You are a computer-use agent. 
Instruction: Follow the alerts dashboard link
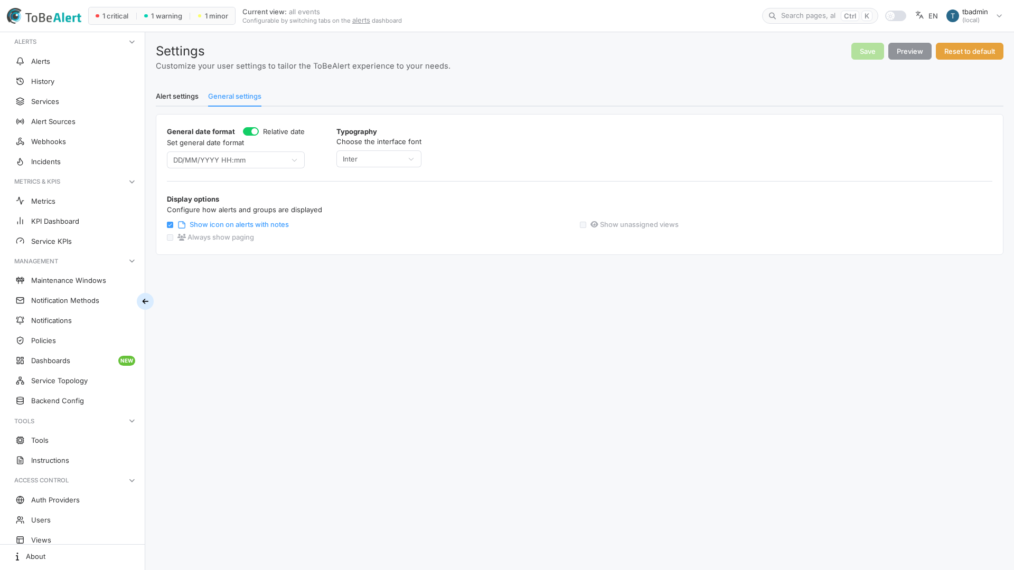pos(361,21)
